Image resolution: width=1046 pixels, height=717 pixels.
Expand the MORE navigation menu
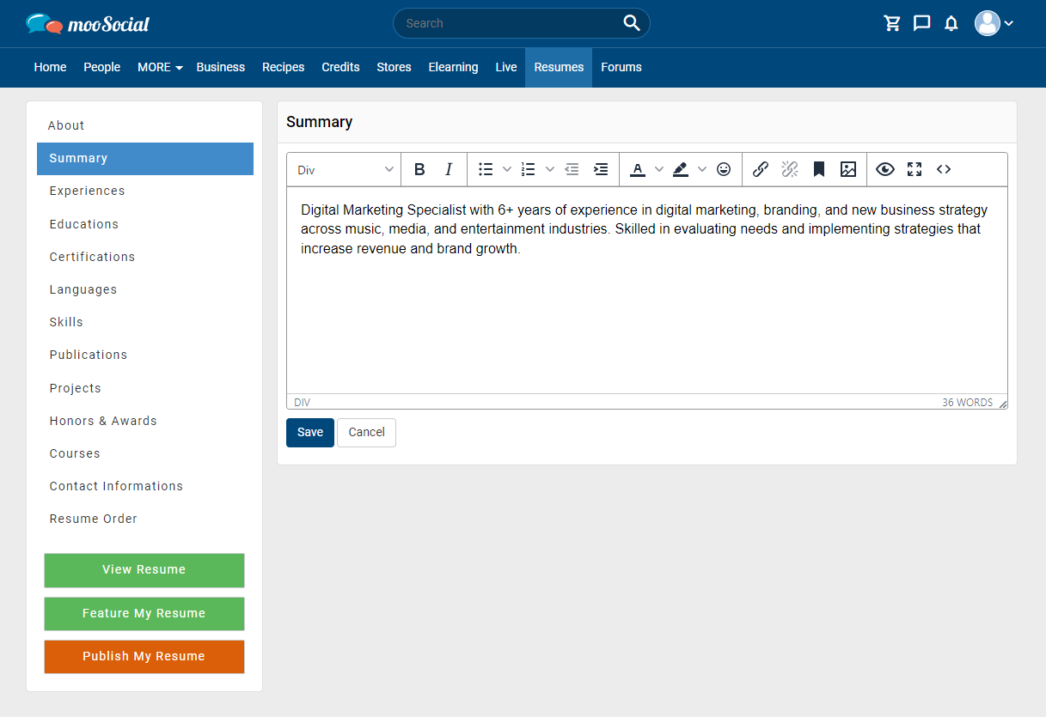click(160, 67)
